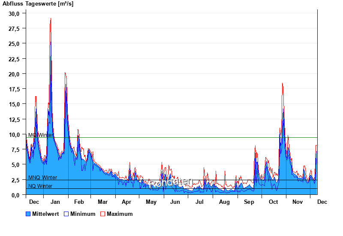This screenshot has height=236, width=343.
Task: Select the Oct month axis label
Action: coord(273,202)
